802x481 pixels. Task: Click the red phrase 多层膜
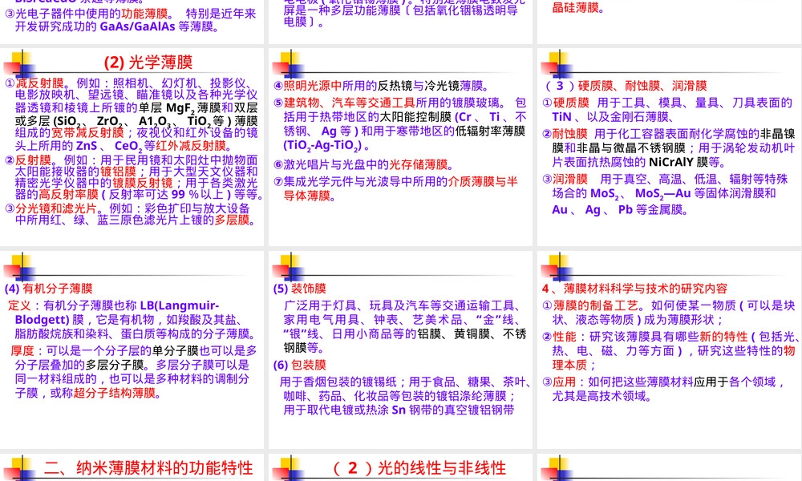click(x=232, y=220)
